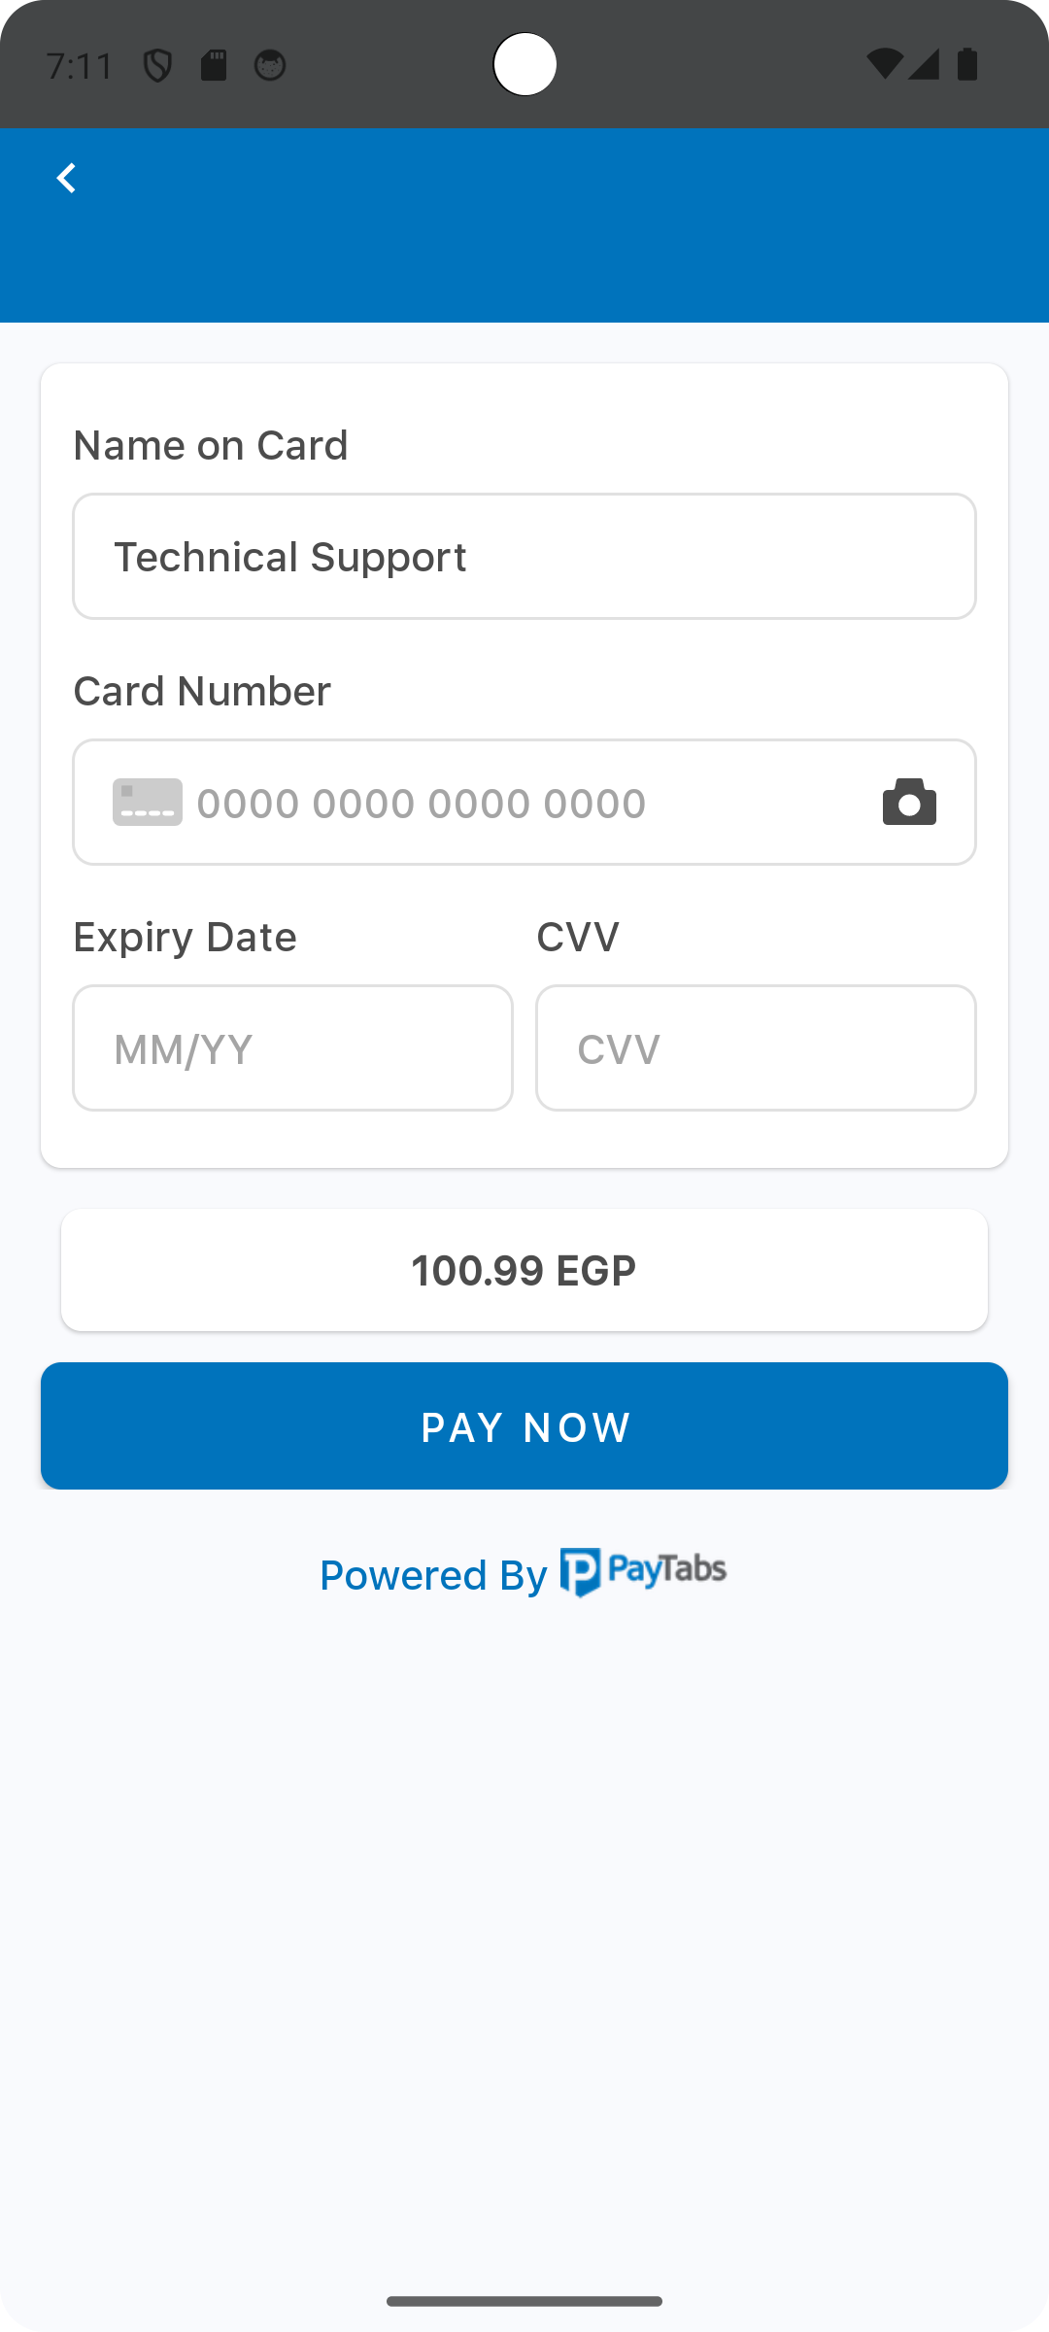The image size is (1049, 2332).
Task: Tap the cat face status icon
Action: click(x=270, y=66)
